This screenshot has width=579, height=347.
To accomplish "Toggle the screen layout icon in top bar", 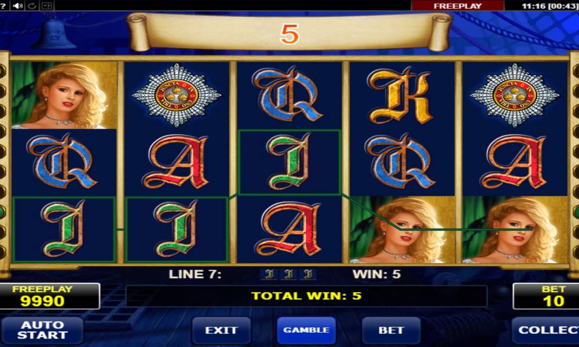I will pos(47,6).
